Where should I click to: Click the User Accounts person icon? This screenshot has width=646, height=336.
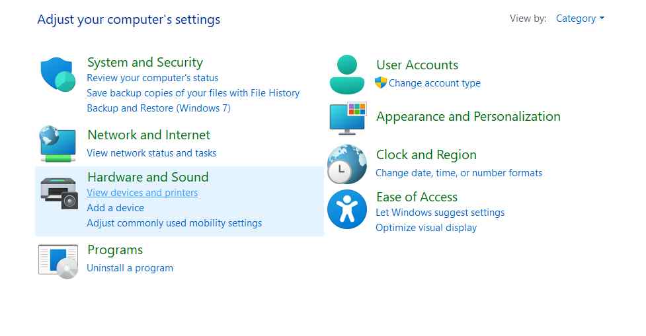click(347, 75)
